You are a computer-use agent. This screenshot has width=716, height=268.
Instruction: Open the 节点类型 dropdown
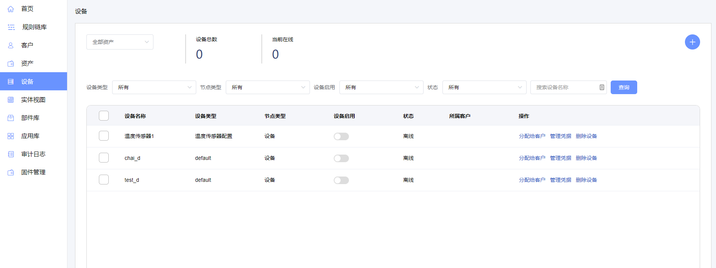pos(267,87)
